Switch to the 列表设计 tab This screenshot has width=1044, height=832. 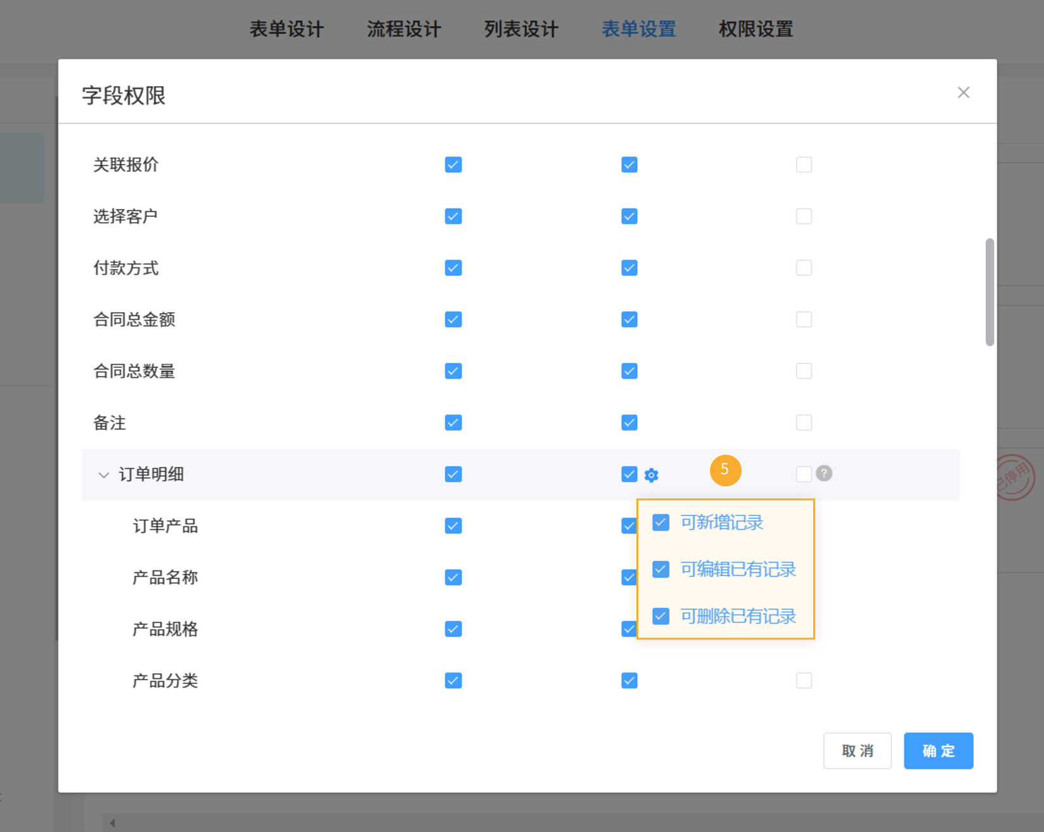(x=521, y=29)
